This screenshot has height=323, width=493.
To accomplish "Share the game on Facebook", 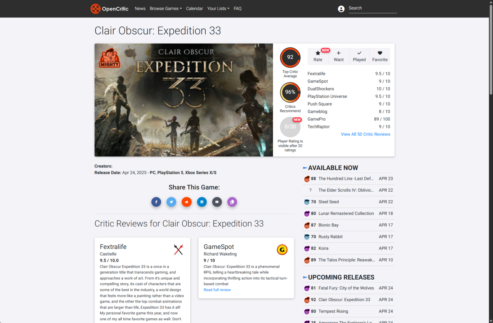I will point(156,202).
